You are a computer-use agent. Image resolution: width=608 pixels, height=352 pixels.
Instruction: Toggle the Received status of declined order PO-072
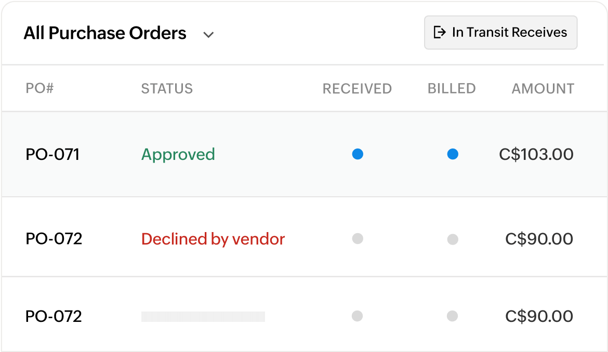(357, 239)
